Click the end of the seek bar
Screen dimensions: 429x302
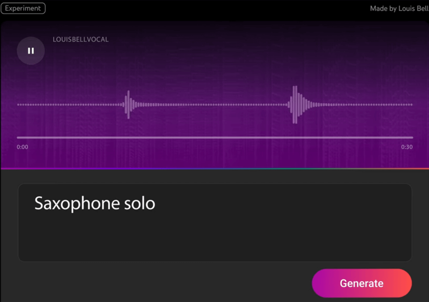412,137
